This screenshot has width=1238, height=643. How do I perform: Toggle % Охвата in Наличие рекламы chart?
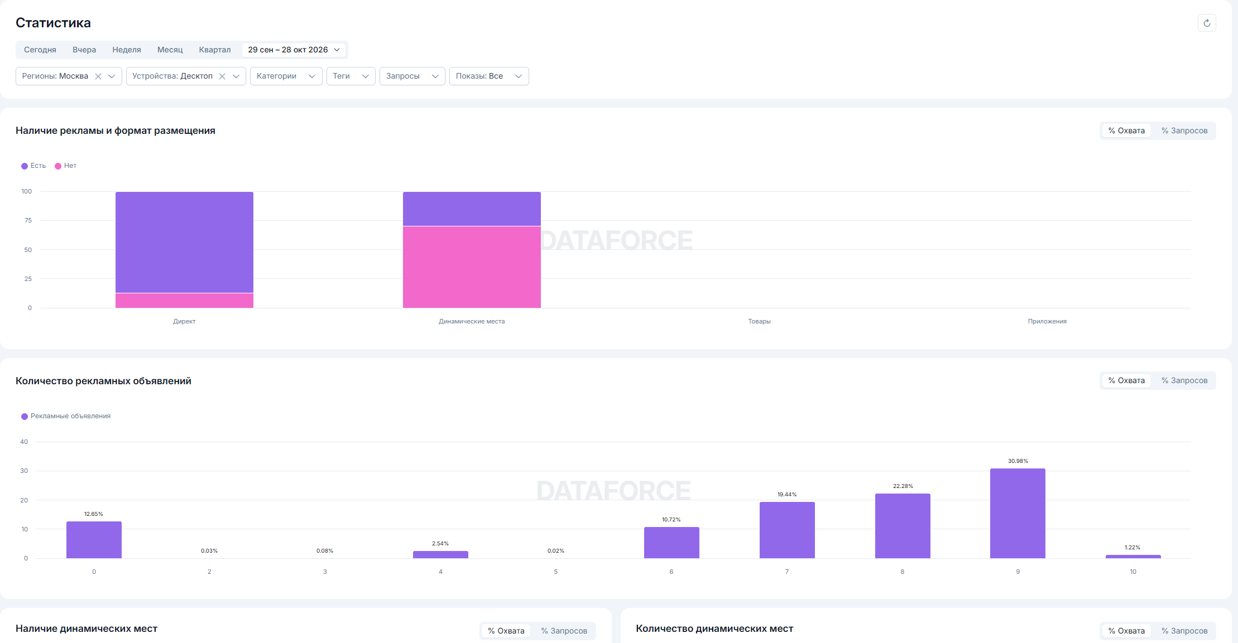(x=1126, y=130)
